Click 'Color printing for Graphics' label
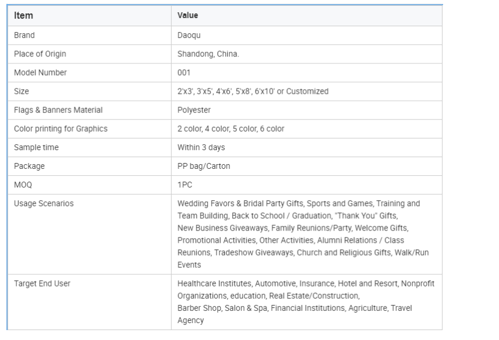499x340 pixels. [61, 129]
